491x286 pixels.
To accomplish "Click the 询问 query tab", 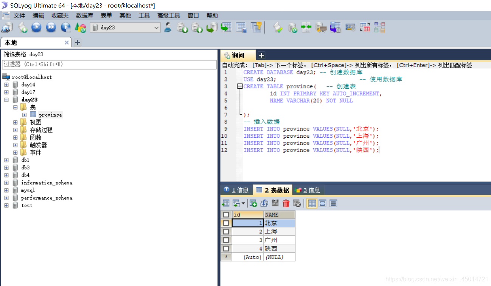I will [x=238, y=55].
